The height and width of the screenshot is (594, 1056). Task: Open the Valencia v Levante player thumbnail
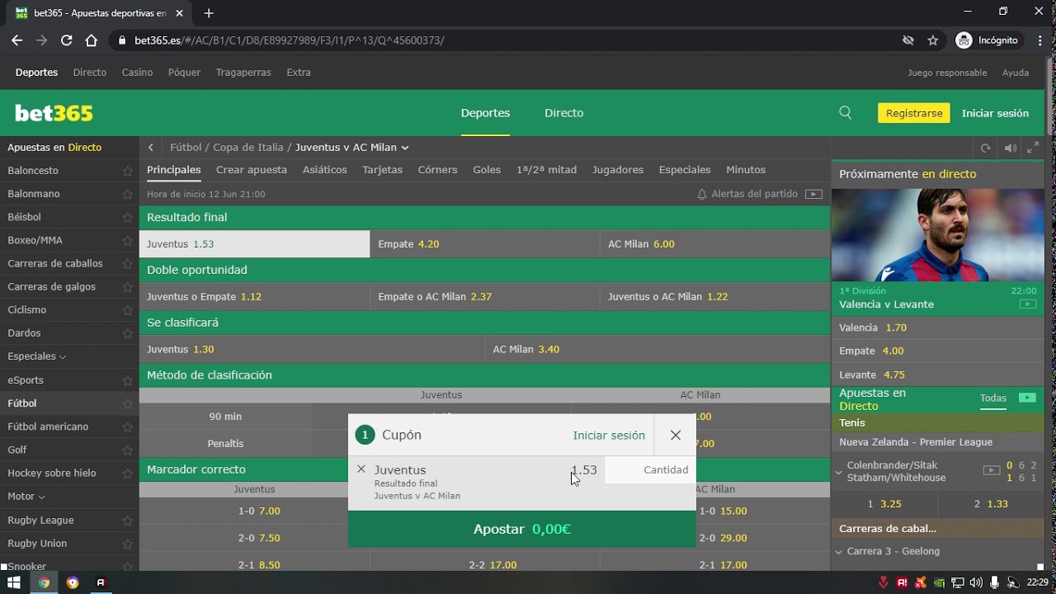(938, 235)
